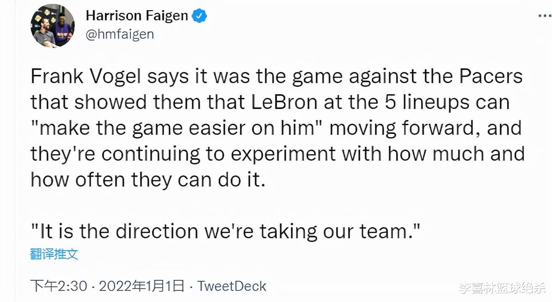Click the blue verified badge
Image resolution: width=552 pixels, height=302 pixels.
tap(200, 16)
